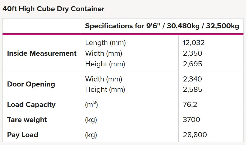The image size is (246, 145).
Task: Click the Height (mm) label under Door Opening
Action: pyautogui.click(x=105, y=90)
